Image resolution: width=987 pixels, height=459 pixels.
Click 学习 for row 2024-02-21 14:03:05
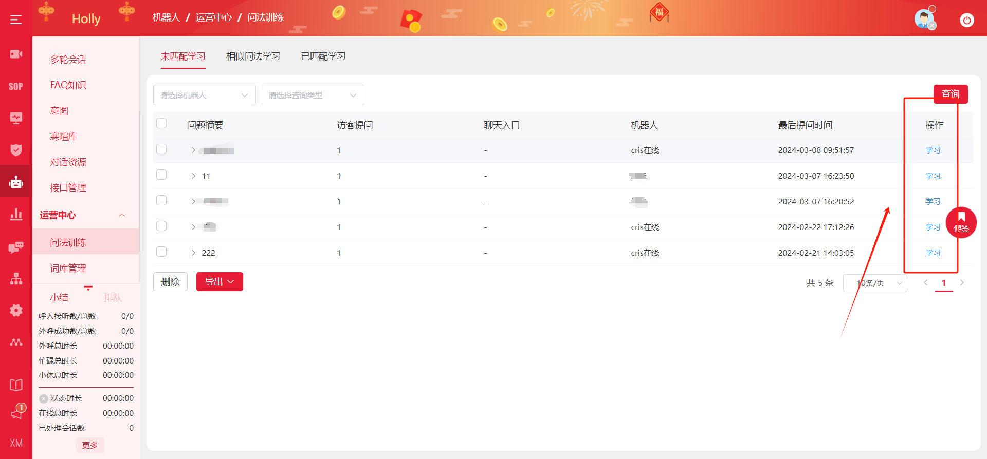(x=933, y=253)
